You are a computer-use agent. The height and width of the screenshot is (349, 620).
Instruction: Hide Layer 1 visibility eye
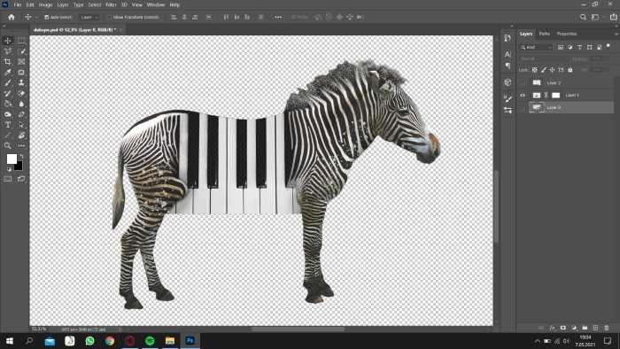[x=523, y=96]
